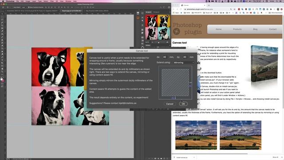Select the Rectangular Marquee tool

point(2,17)
